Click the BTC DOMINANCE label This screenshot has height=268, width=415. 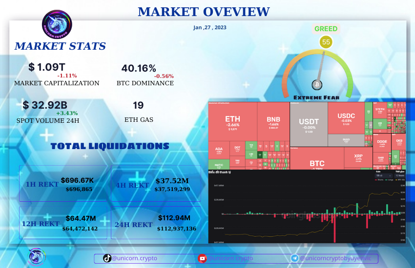[145, 83]
